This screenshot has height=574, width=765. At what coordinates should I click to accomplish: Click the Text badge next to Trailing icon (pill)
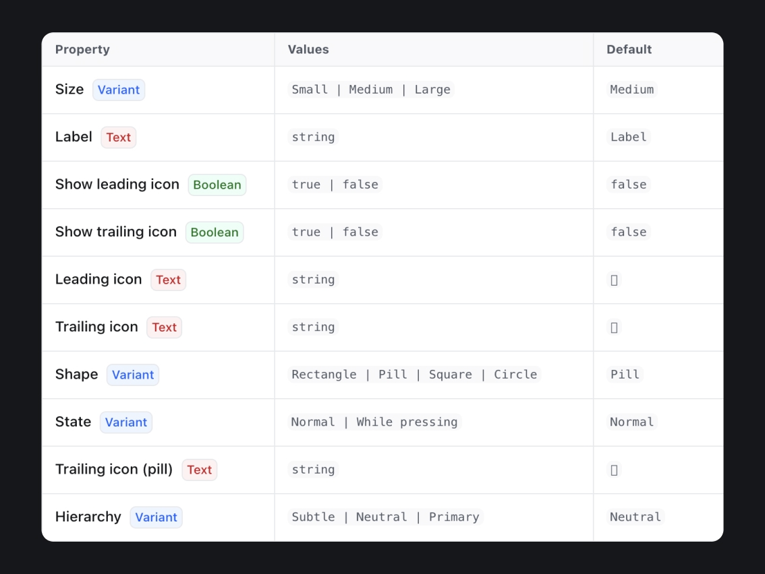pos(200,470)
